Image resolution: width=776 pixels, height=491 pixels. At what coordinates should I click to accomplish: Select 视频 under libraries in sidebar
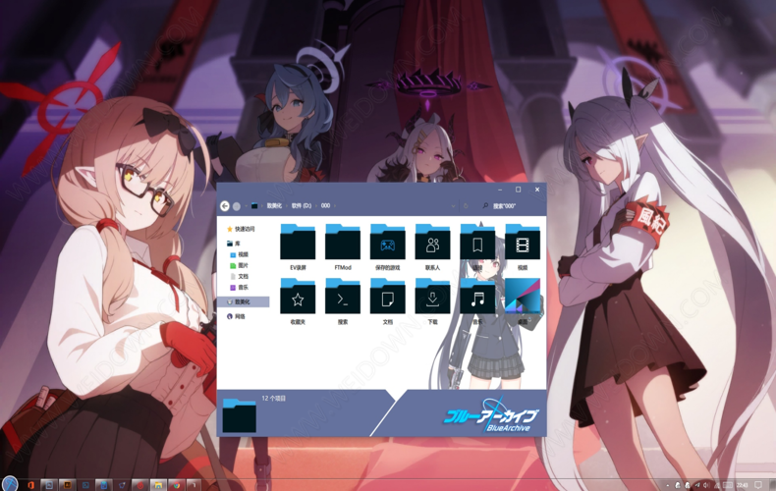pos(240,254)
